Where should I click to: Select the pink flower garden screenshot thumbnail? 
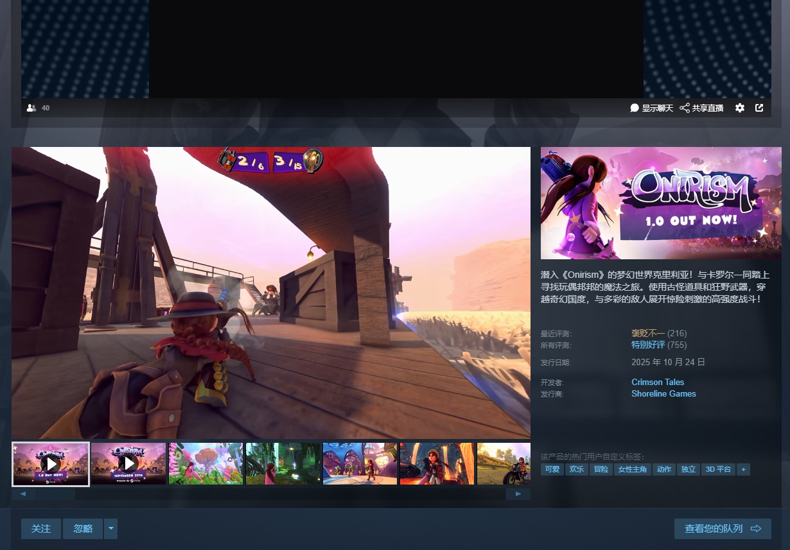[x=206, y=463]
